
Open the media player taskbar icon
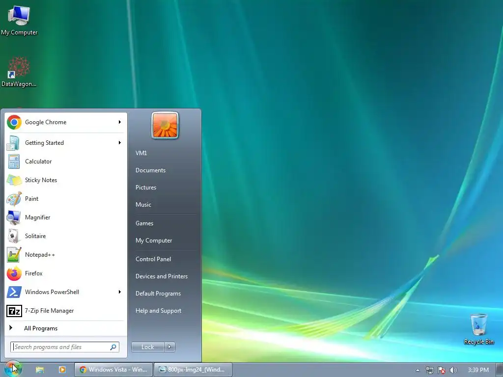point(62,370)
